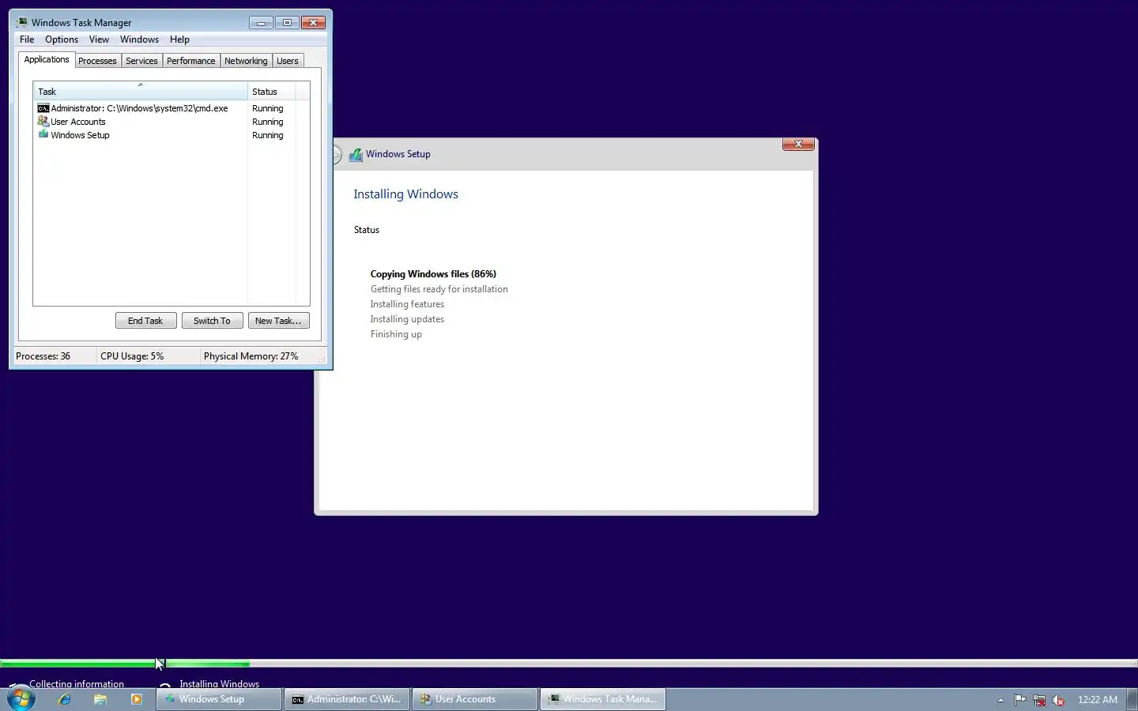Open Windows Setup taskbar button
The height and width of the screenshot is (711, 1138).
click(x=219, y=699)
